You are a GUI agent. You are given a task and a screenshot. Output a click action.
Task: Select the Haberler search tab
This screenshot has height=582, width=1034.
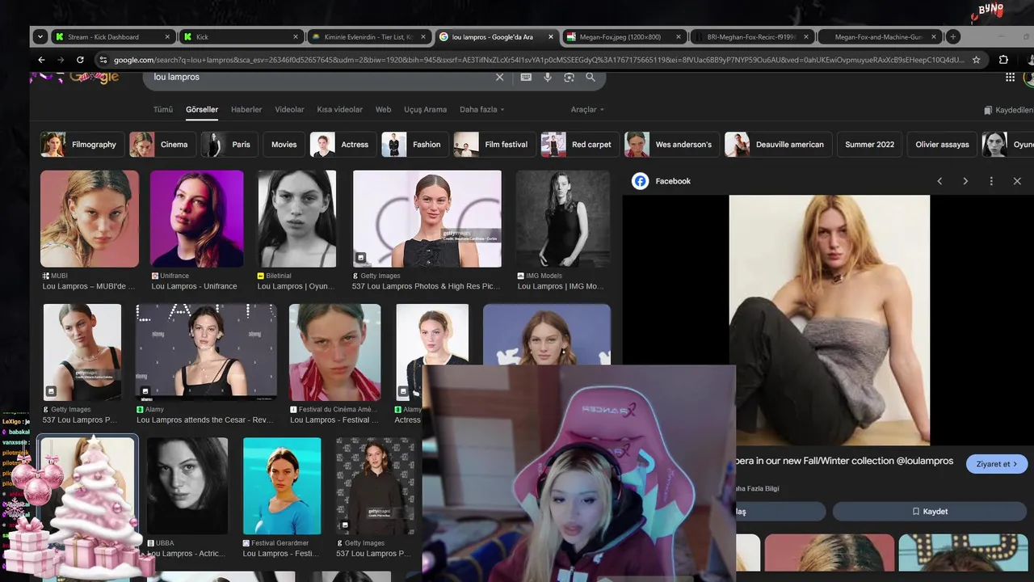(246, 109)
